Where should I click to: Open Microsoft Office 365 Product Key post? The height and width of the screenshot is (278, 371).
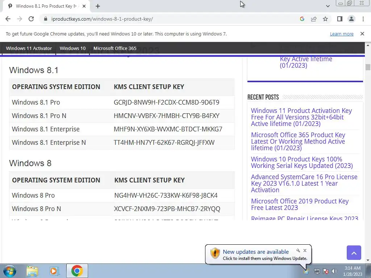click(x=298, y=142)
